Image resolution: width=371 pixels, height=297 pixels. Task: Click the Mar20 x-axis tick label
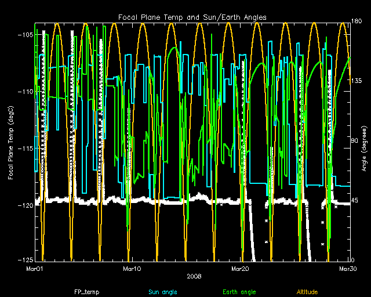(x=239, y=269)
